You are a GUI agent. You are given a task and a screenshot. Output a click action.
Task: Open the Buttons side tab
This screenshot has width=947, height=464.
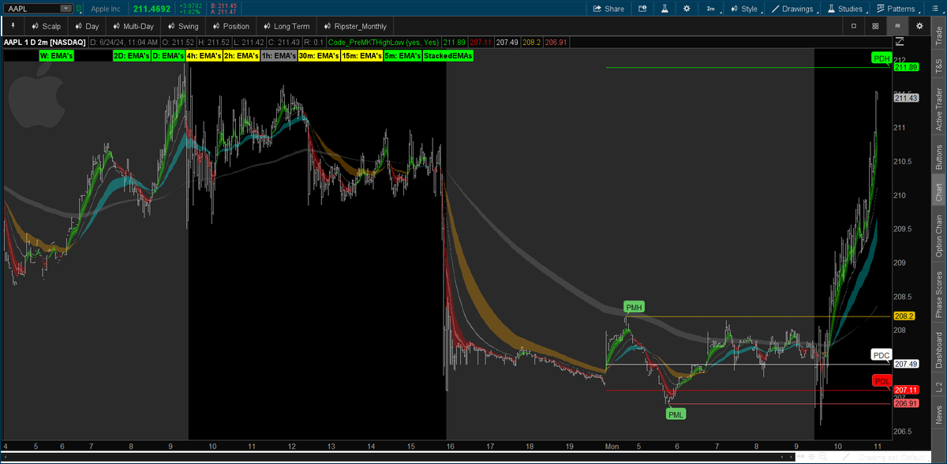(x=938, y=158)
